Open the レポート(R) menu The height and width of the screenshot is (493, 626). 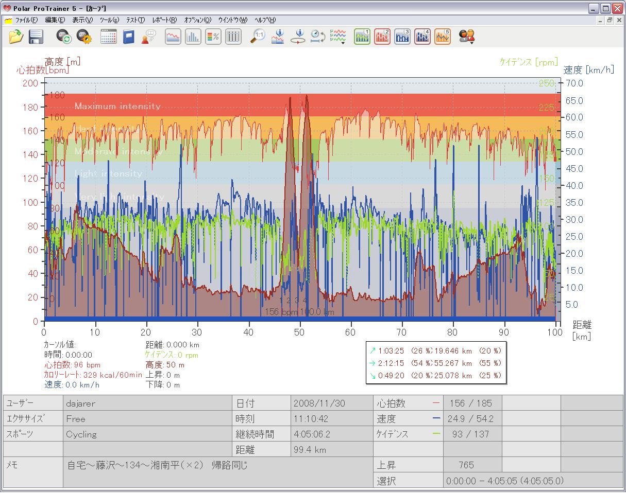pos(164,20)
